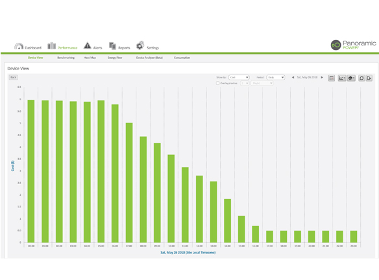Screen dimensions: 379x280
Task: Go to previous day arrow
Action: tap(293, 77)
